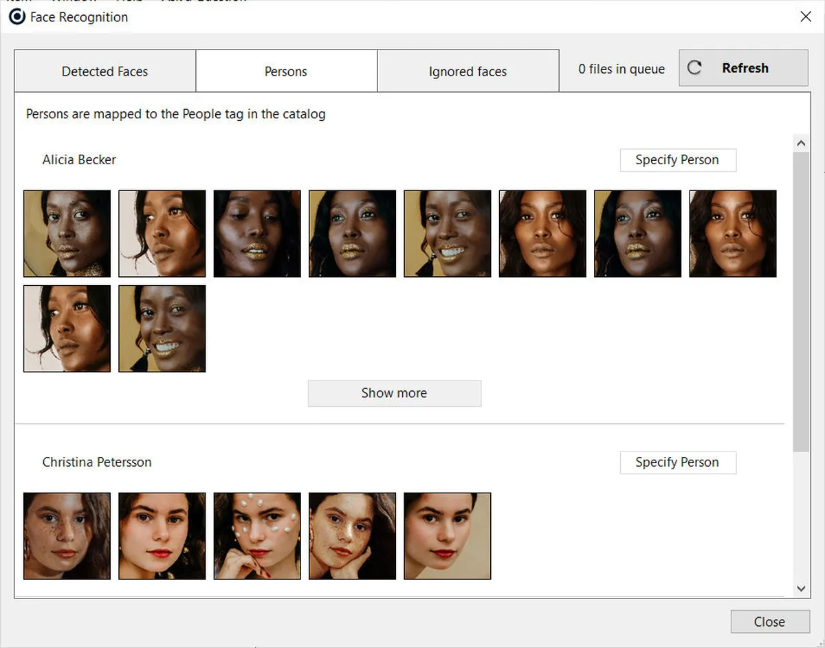
Task: Open the Persons tab
Action: 286,71
